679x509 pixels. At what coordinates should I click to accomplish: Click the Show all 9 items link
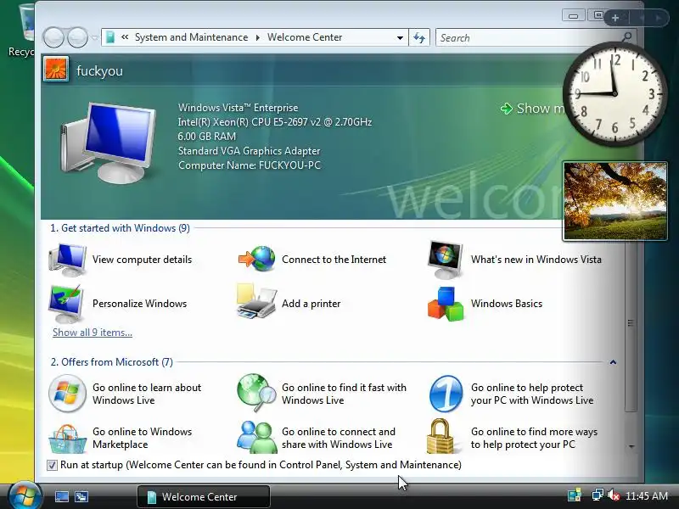point(93,333)
